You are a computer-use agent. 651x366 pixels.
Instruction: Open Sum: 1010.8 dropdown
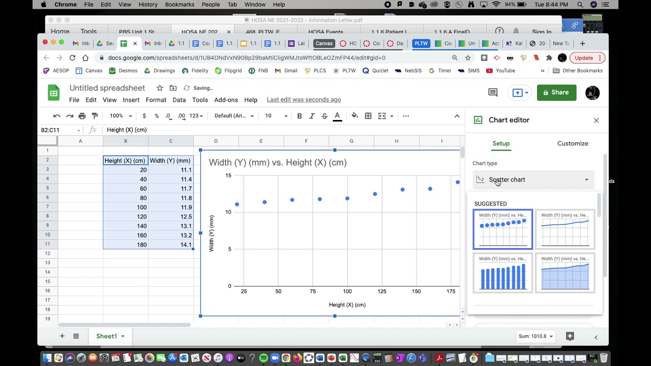click(x=535, y=336)
